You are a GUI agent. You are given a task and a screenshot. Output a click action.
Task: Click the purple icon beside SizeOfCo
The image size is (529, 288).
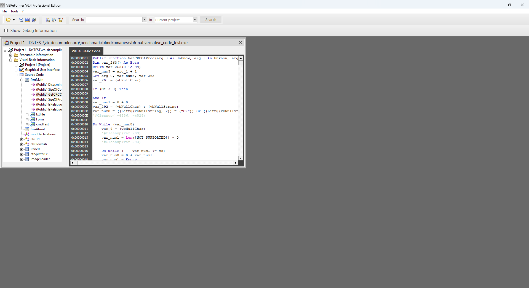click(x=33, y=90)
